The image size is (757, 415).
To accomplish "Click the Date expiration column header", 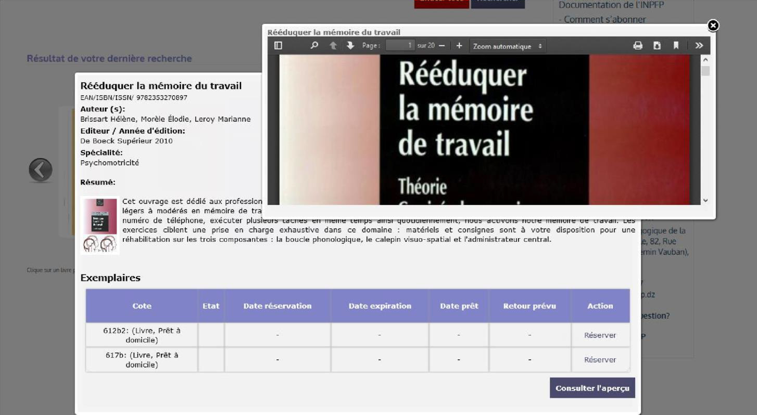I will click(x=380, y=306).
